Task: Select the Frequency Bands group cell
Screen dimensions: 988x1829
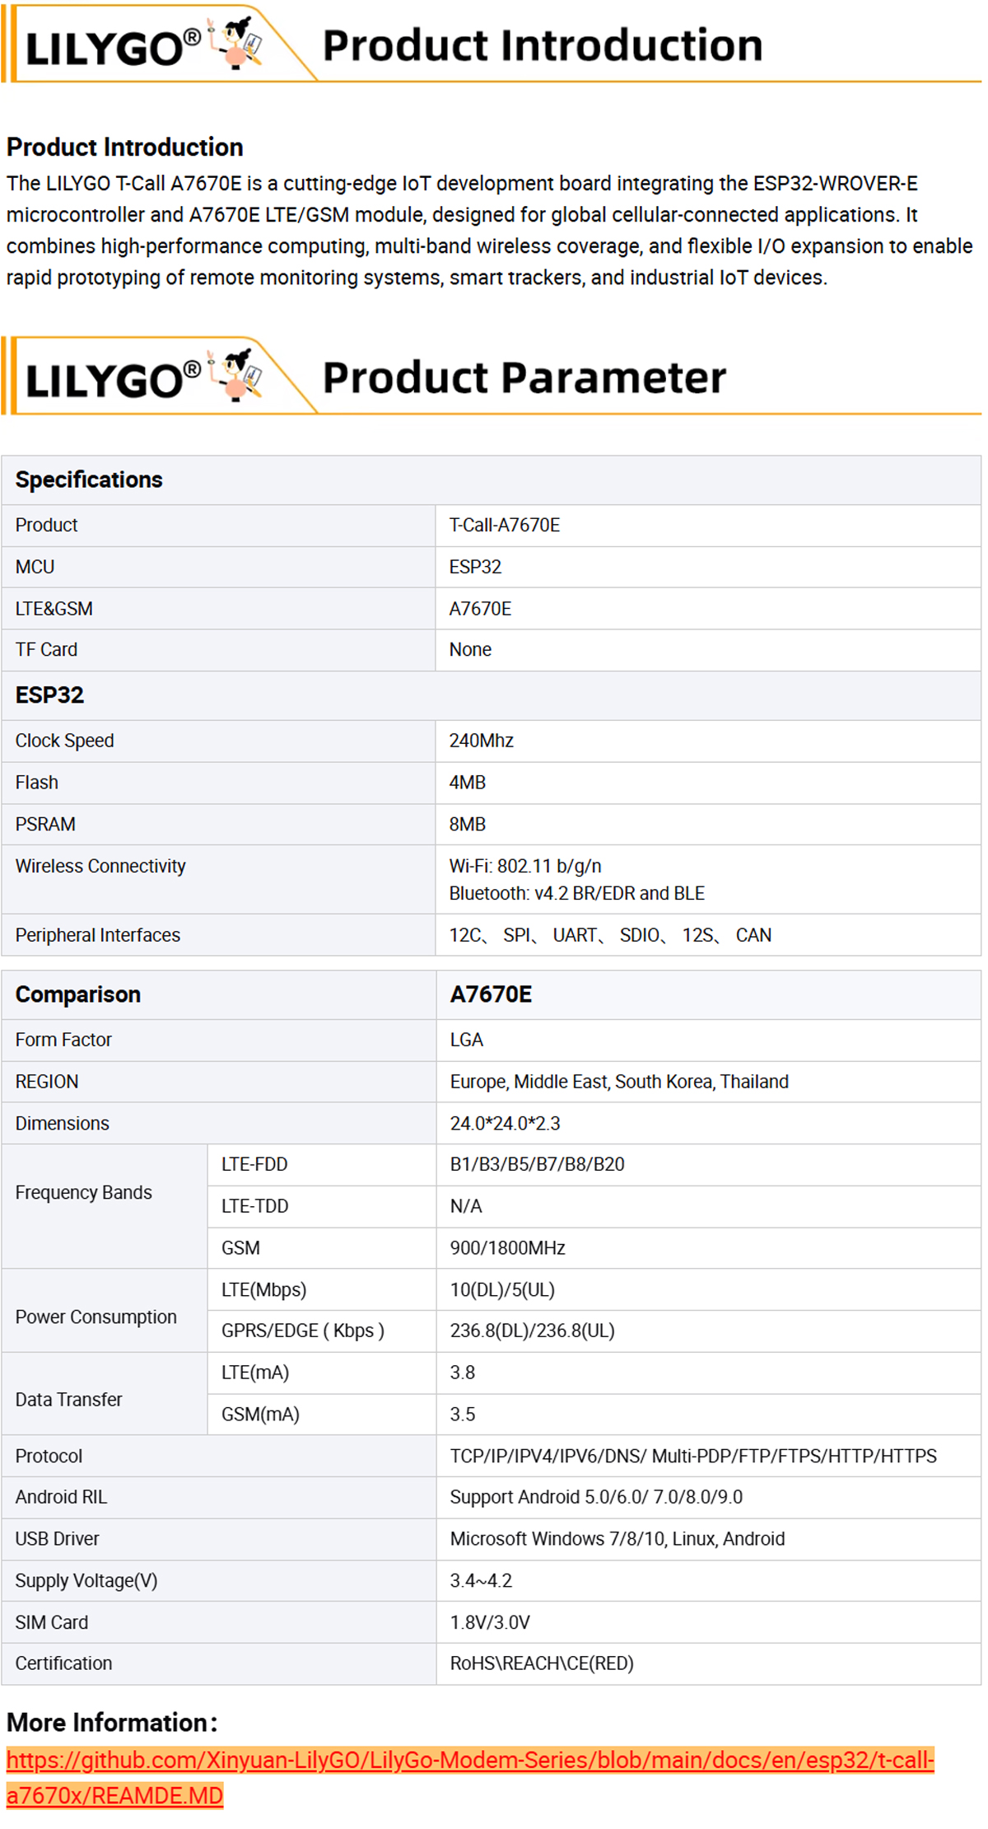Action: 84,1192
